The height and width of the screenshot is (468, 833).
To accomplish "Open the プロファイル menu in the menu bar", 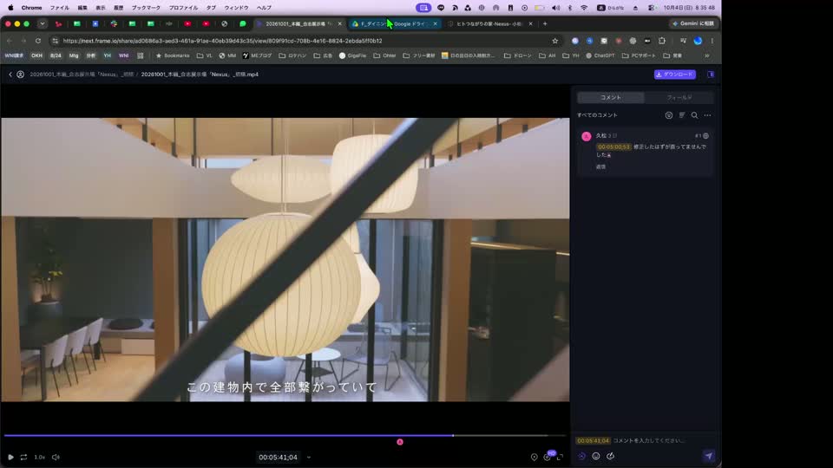I will (183, 8).
